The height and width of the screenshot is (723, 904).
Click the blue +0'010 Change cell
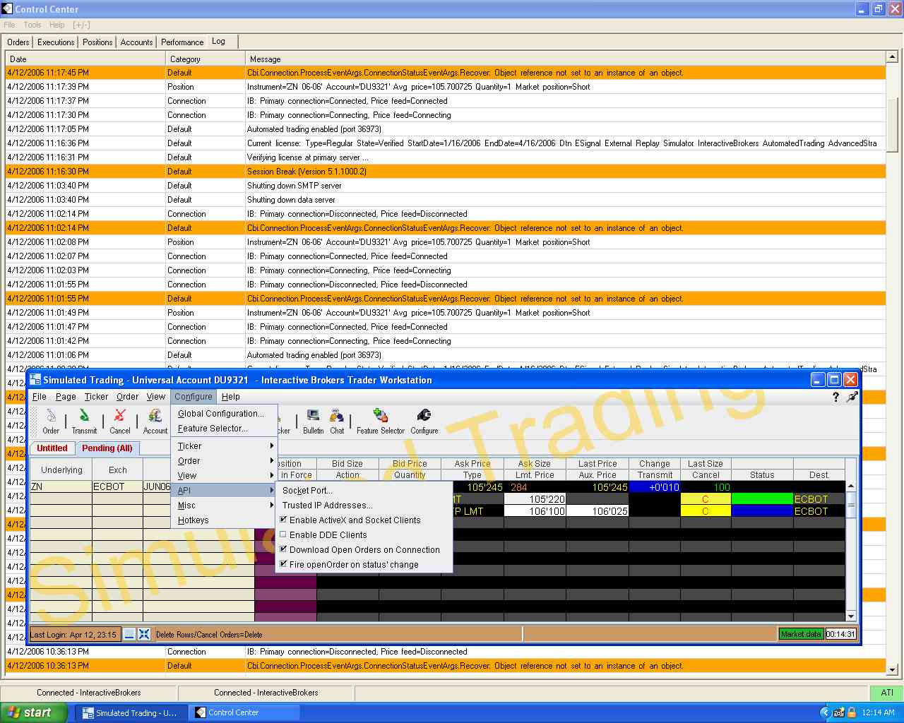pyautogui.click(x=655, y=487)
